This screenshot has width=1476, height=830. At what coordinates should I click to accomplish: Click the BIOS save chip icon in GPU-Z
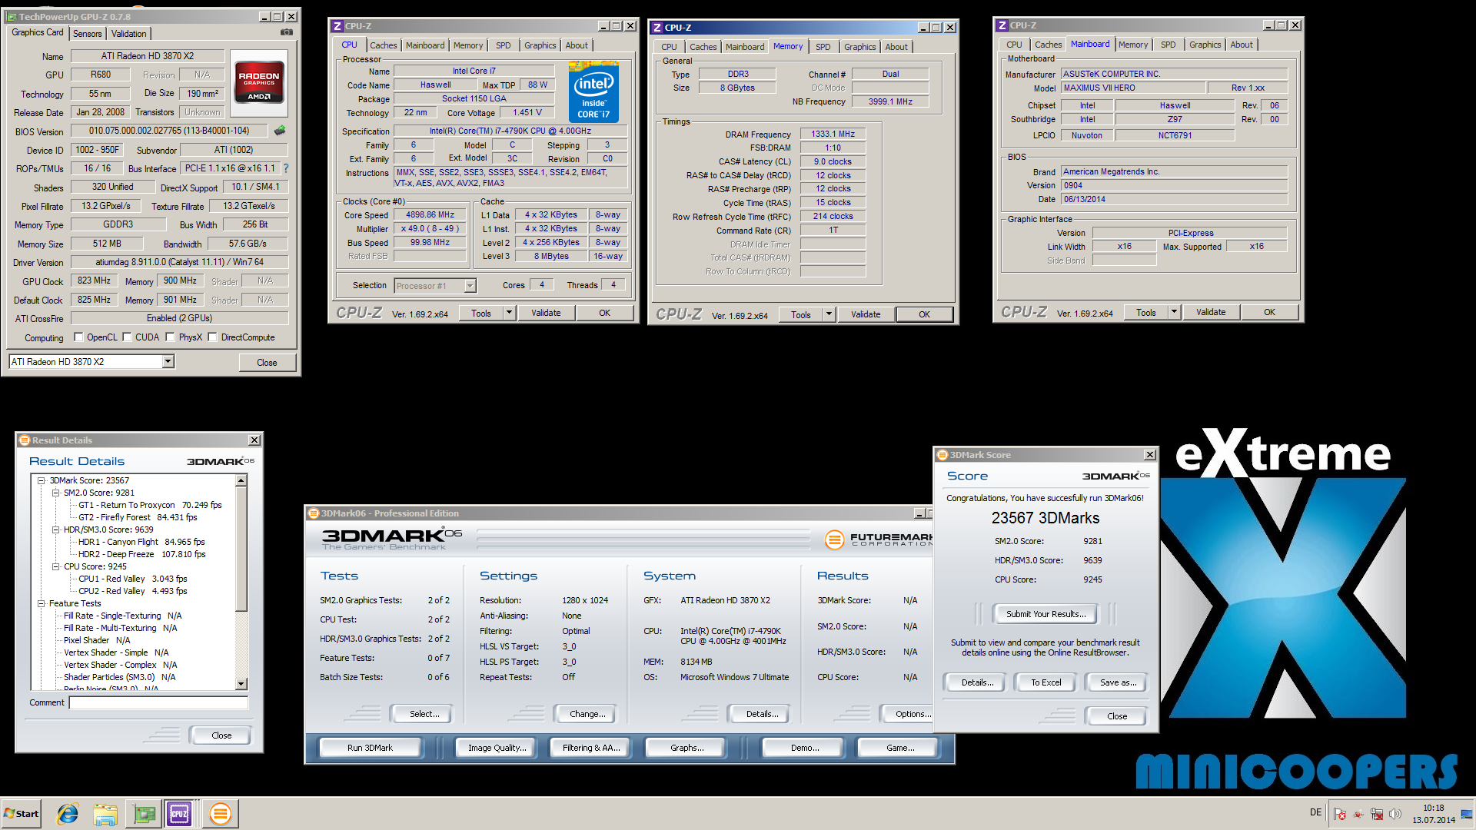280,131
